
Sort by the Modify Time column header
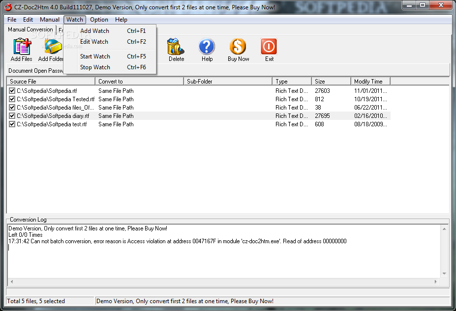(370, 81)
